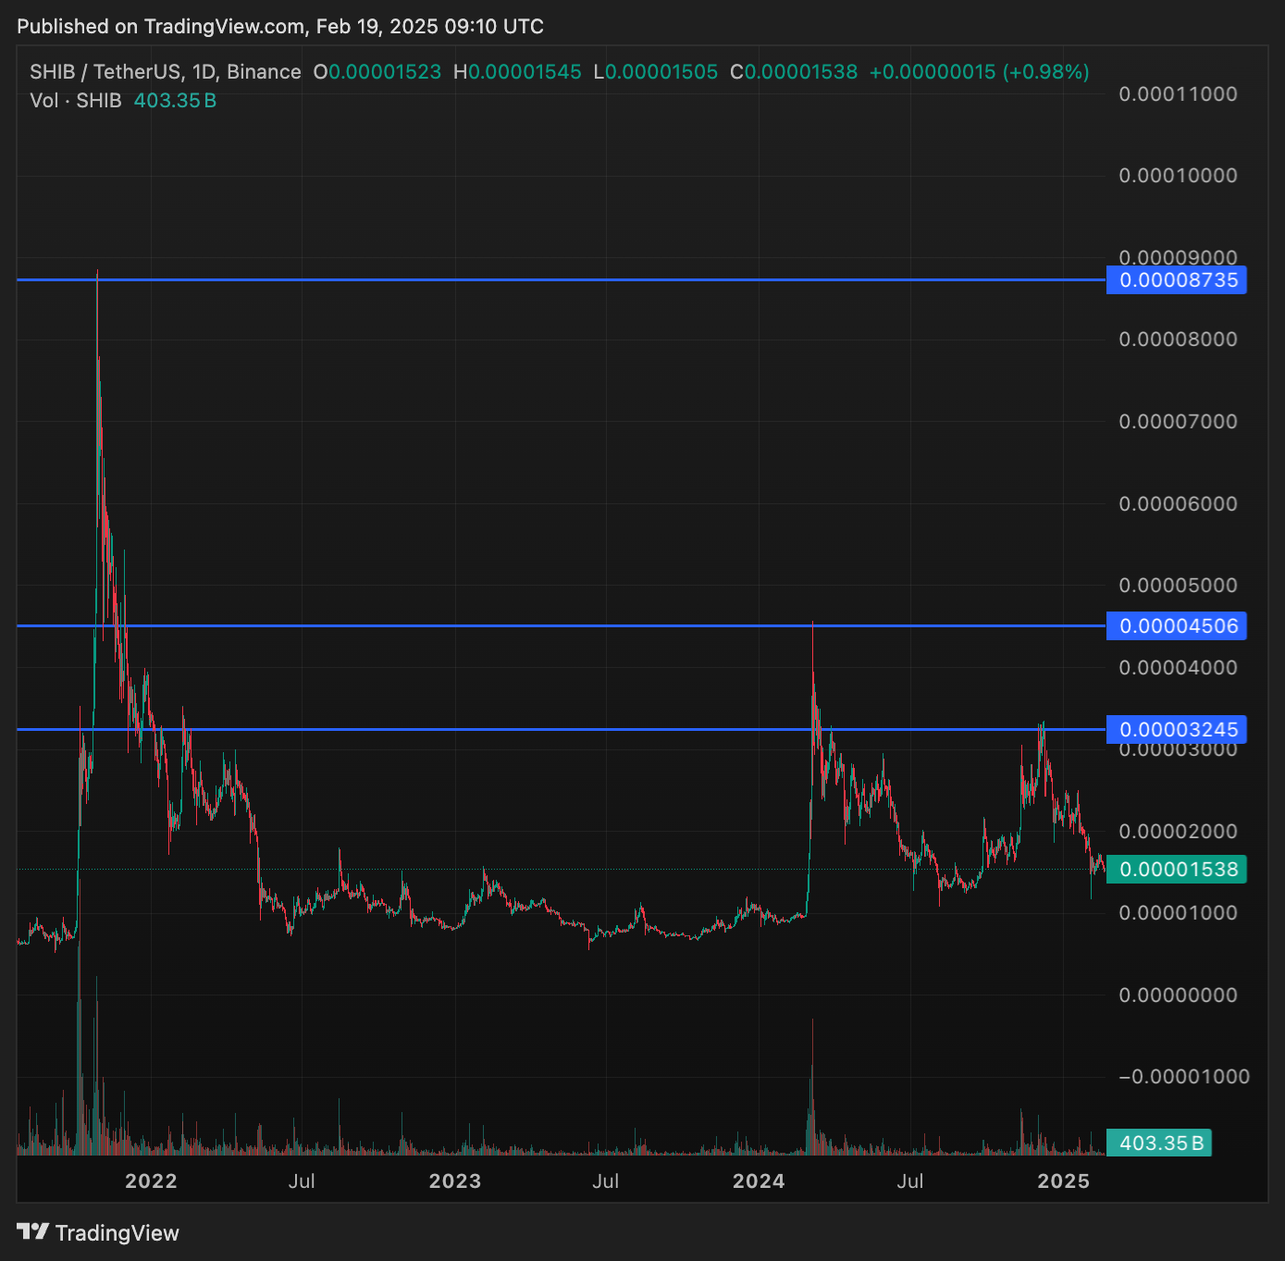The width and height of the screenshot is (1285, 1261).
Task: Click the TradingView logo icon
Action: click(x=33, y=1231)
